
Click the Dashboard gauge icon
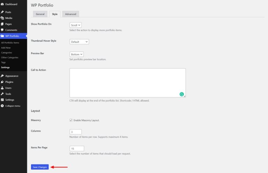pyautogui.click(x=2, y=4)
